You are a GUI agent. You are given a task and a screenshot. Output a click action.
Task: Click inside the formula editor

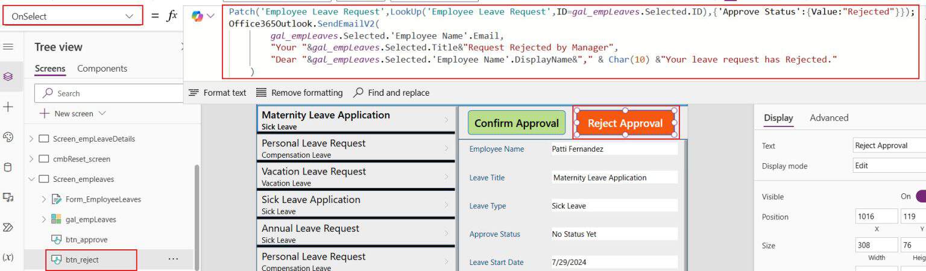coord(570,42)
